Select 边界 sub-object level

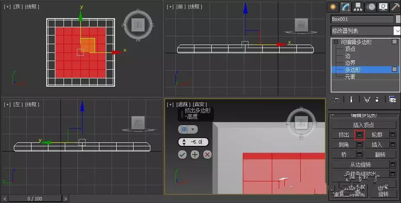click(x=350, y=62)
